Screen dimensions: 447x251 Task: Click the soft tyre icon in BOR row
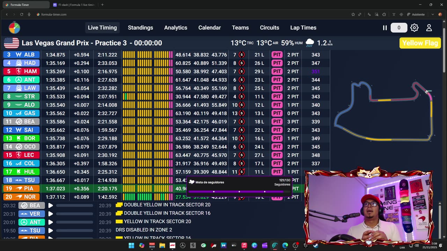[241, 138]
